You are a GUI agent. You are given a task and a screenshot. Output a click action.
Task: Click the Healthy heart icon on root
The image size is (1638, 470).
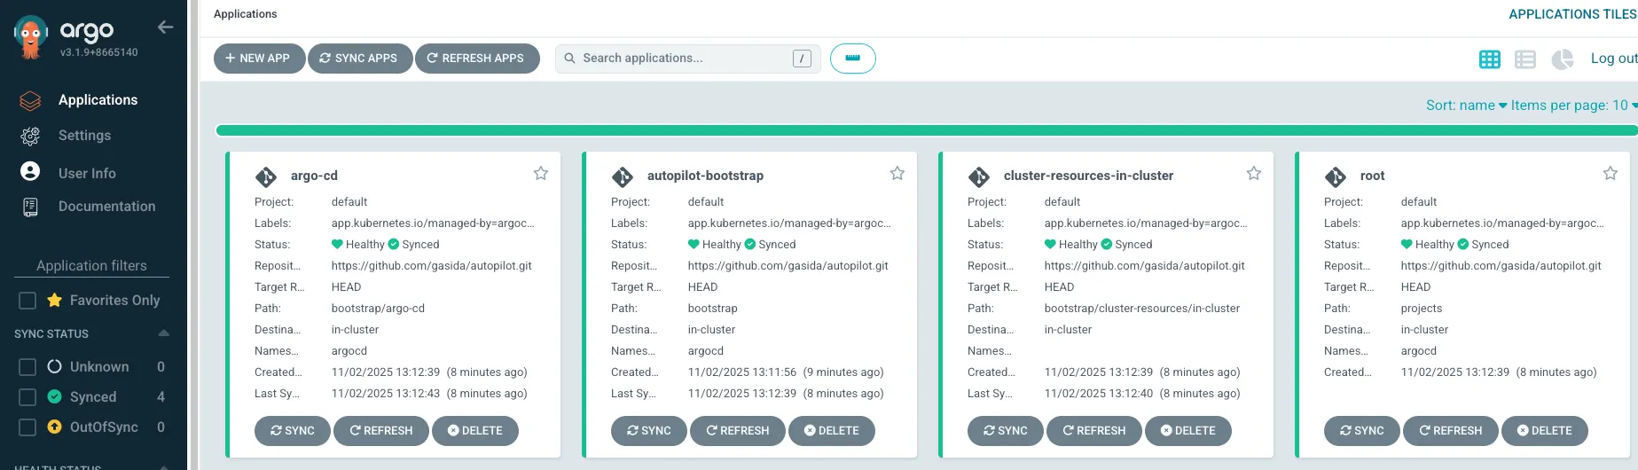pos(1407,245)
